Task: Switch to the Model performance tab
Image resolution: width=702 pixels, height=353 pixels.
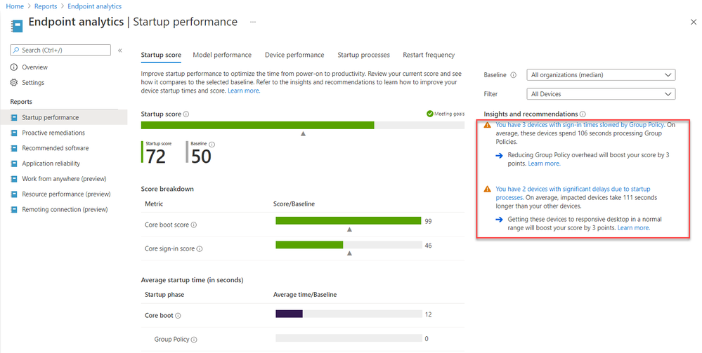Action: pos(222,55)
